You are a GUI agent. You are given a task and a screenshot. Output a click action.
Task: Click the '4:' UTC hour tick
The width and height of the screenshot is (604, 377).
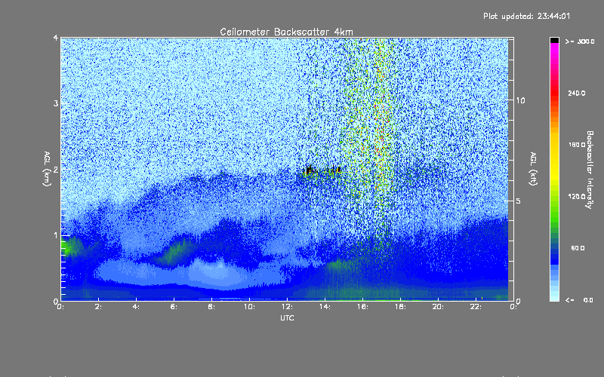click(136, 307)
